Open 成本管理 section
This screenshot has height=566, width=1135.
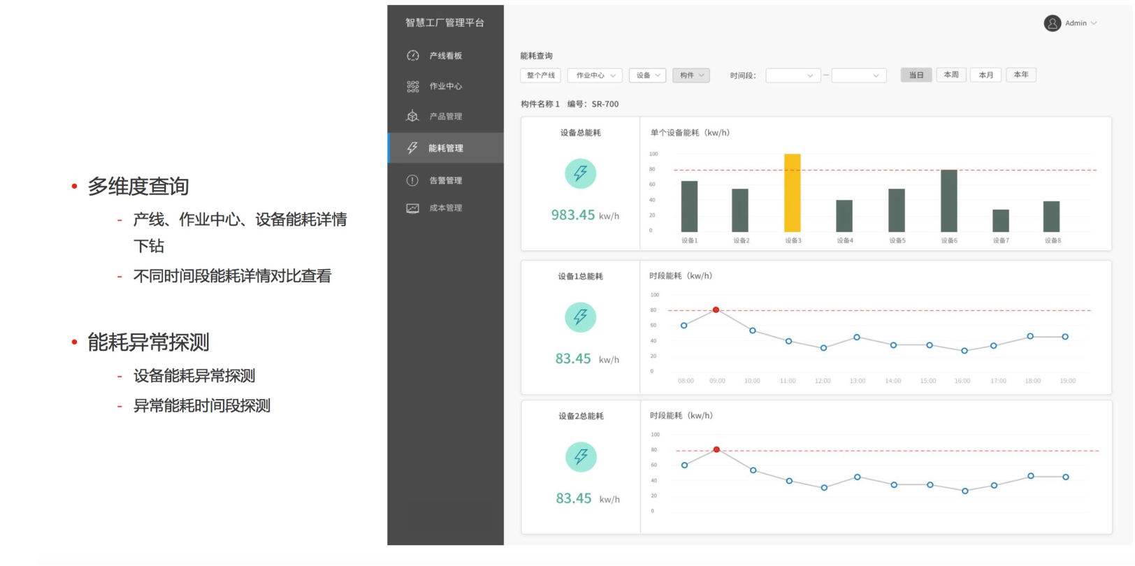[445, 208]
